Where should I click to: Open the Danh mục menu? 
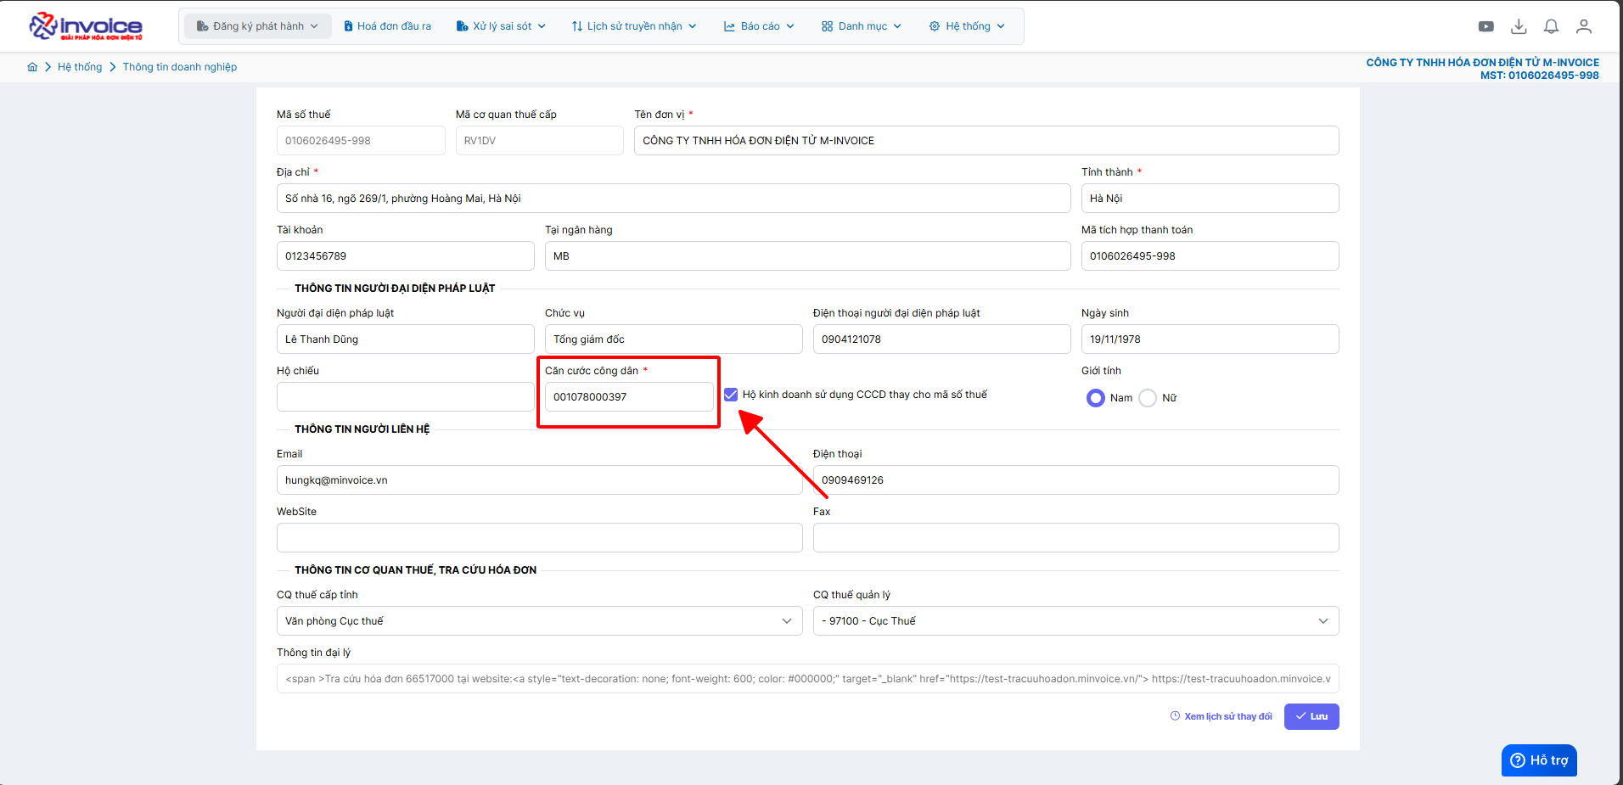click(x=862, y=26)
